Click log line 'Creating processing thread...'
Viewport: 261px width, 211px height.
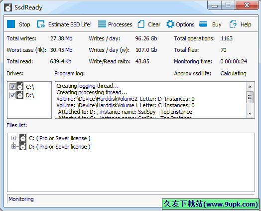click(92, 92)
